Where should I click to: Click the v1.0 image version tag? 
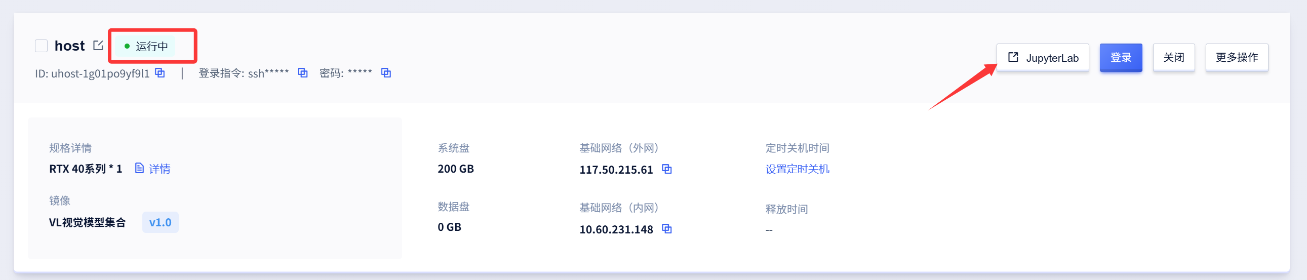[160, 223]
